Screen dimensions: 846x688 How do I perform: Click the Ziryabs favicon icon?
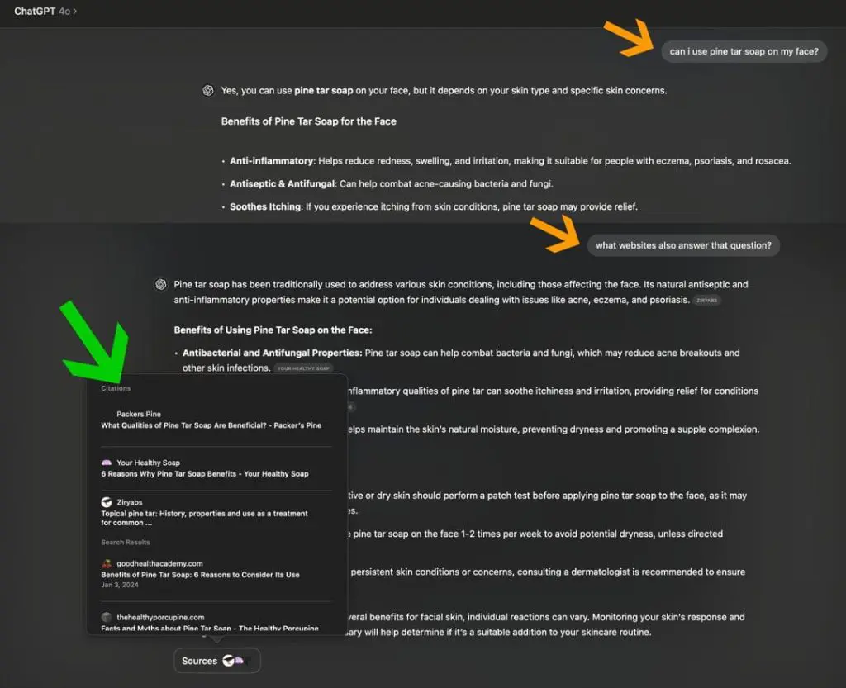click(107, 502)
